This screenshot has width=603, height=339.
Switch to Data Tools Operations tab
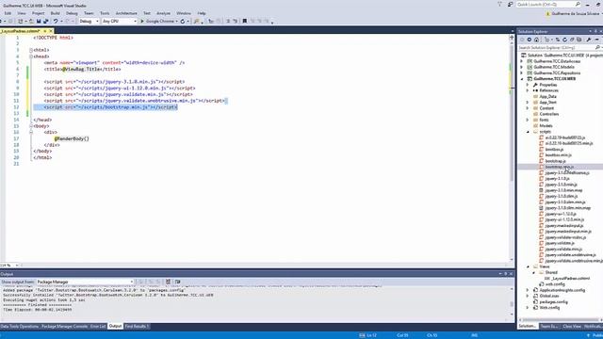(20, 327)
